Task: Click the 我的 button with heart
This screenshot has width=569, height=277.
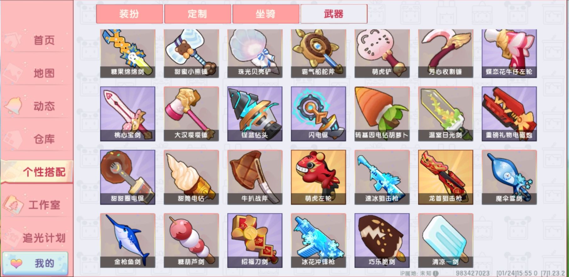Action: pyautogui.click(x=35, y=263)
